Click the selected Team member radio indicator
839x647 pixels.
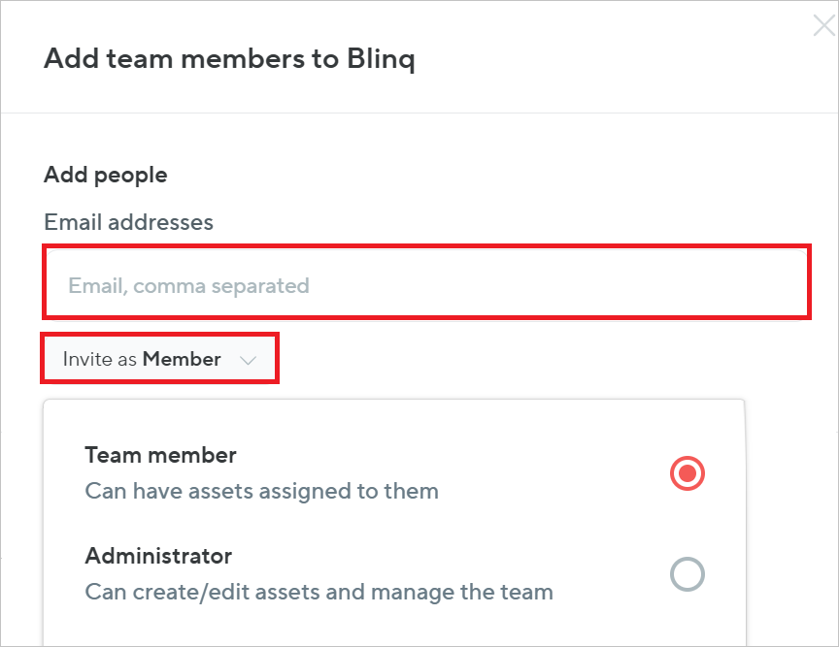click(687, 473)
